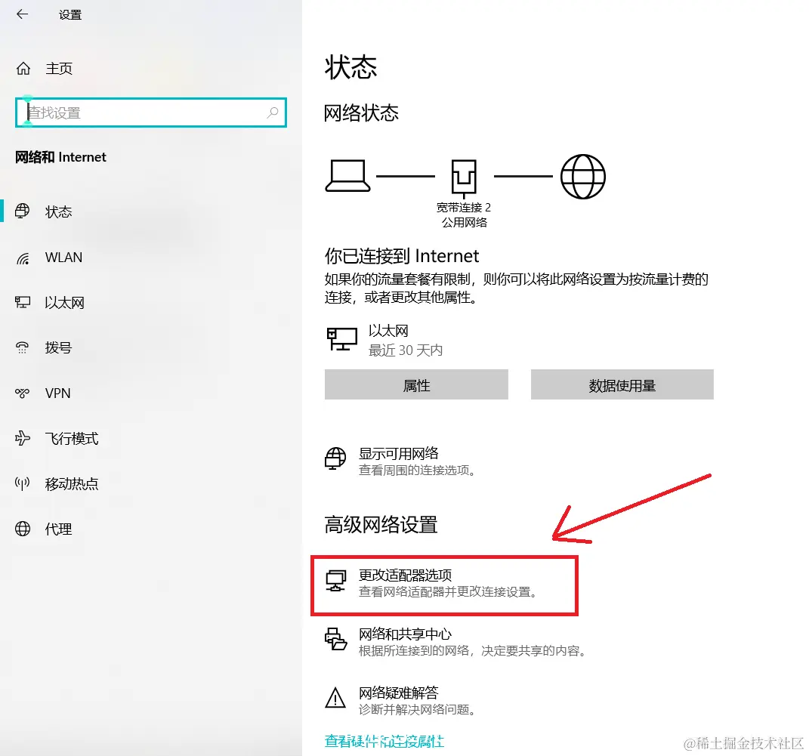Open the VPN settings section
The width and height of the screenshot is (809, 756).
tap(59, 393)
